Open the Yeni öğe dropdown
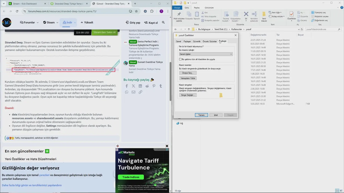This screenshot has height=193, width=344. [275, 13]
